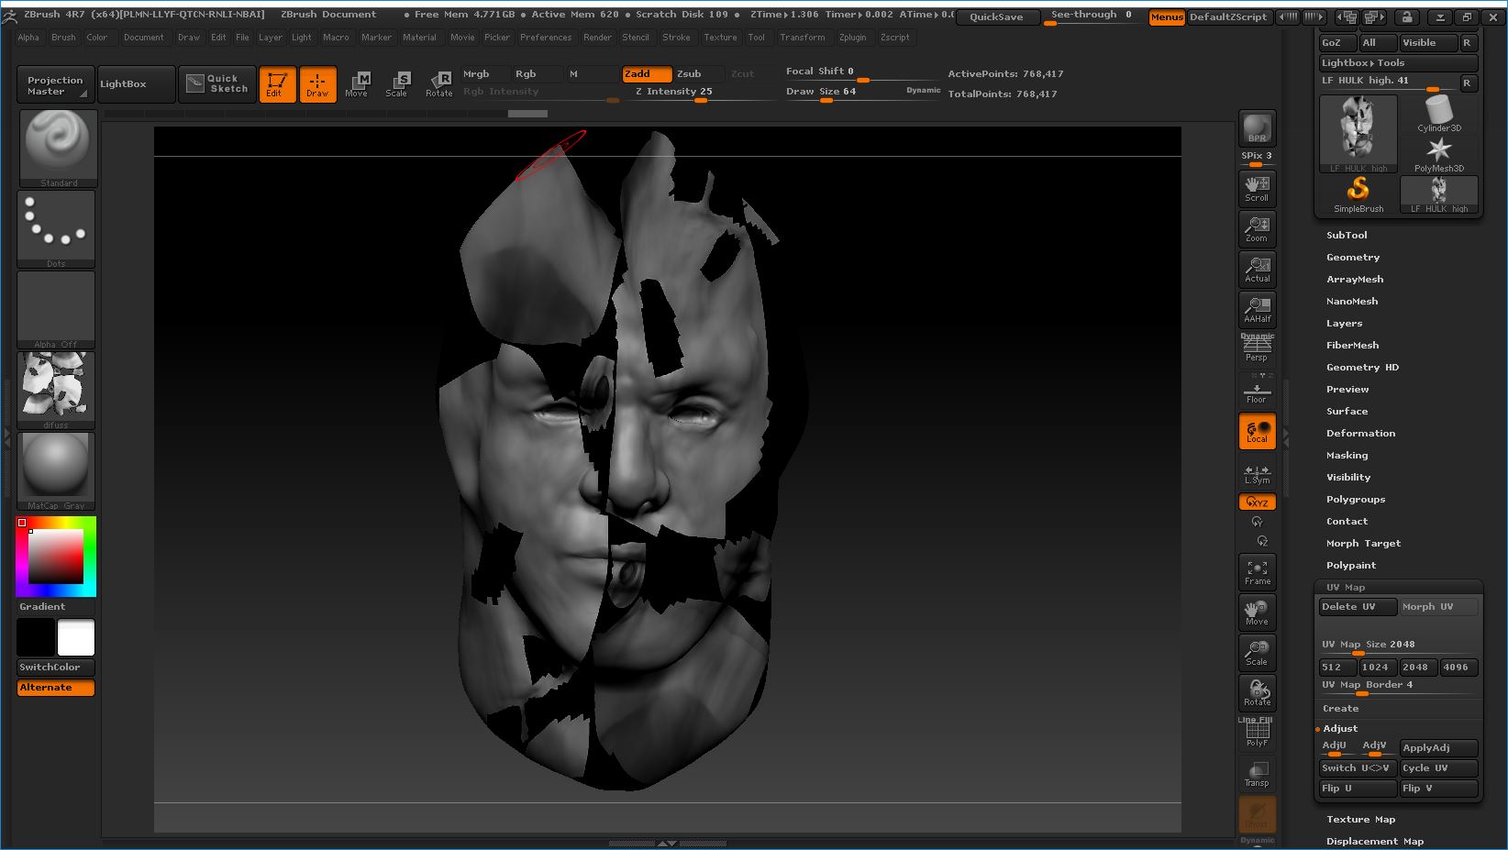Open the Preferences menu

tap(546, 38)
